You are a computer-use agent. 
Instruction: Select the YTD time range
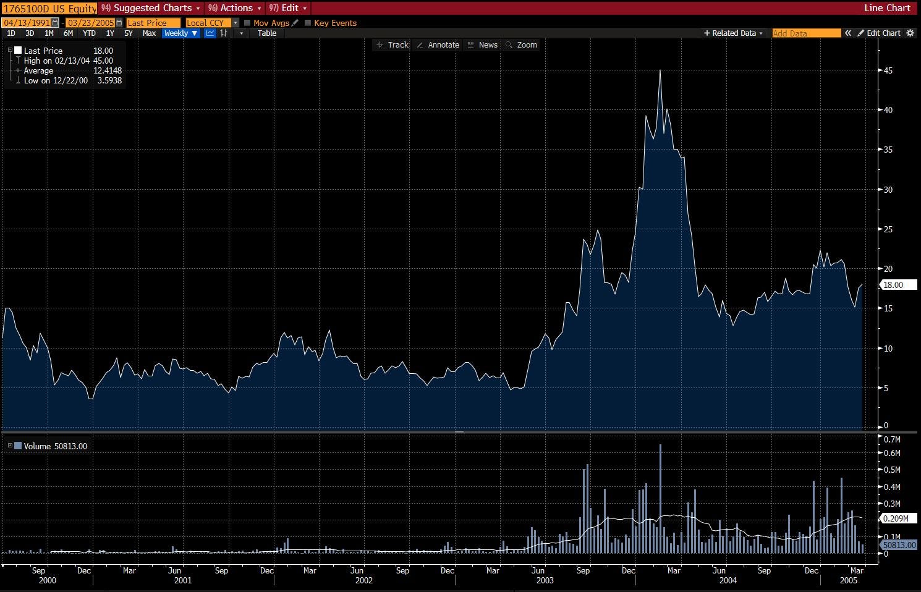pyautogui.click(x=89, y=33)
